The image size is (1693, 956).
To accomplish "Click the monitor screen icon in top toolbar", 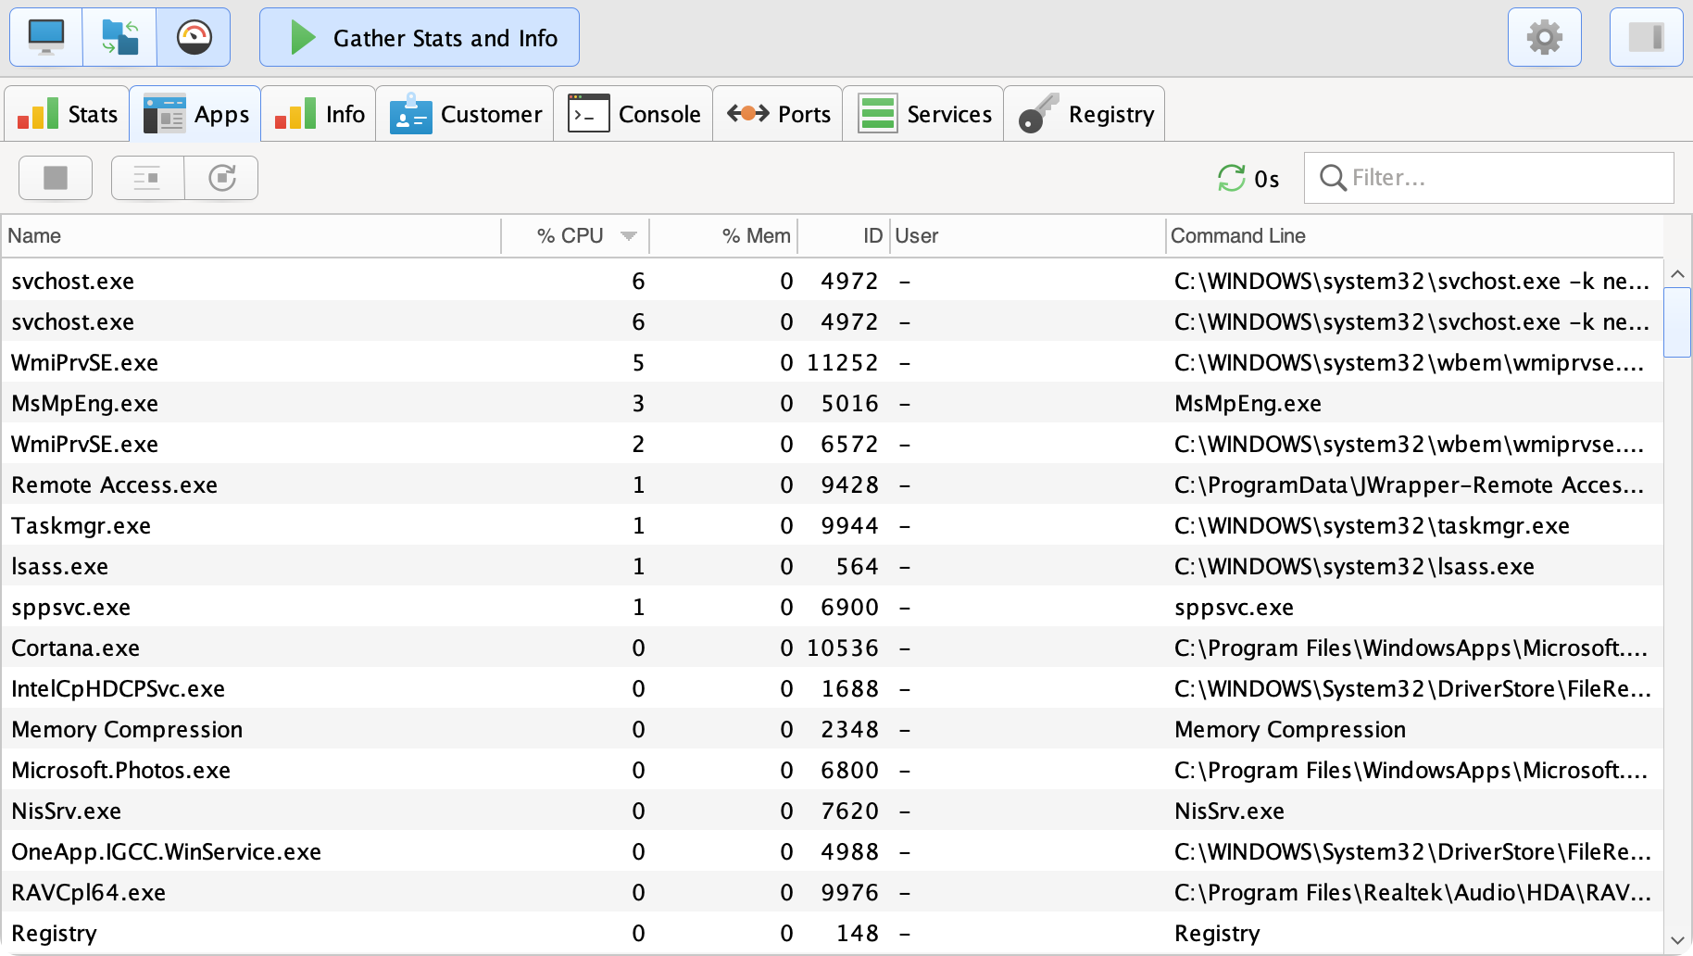I will point(45,37).
